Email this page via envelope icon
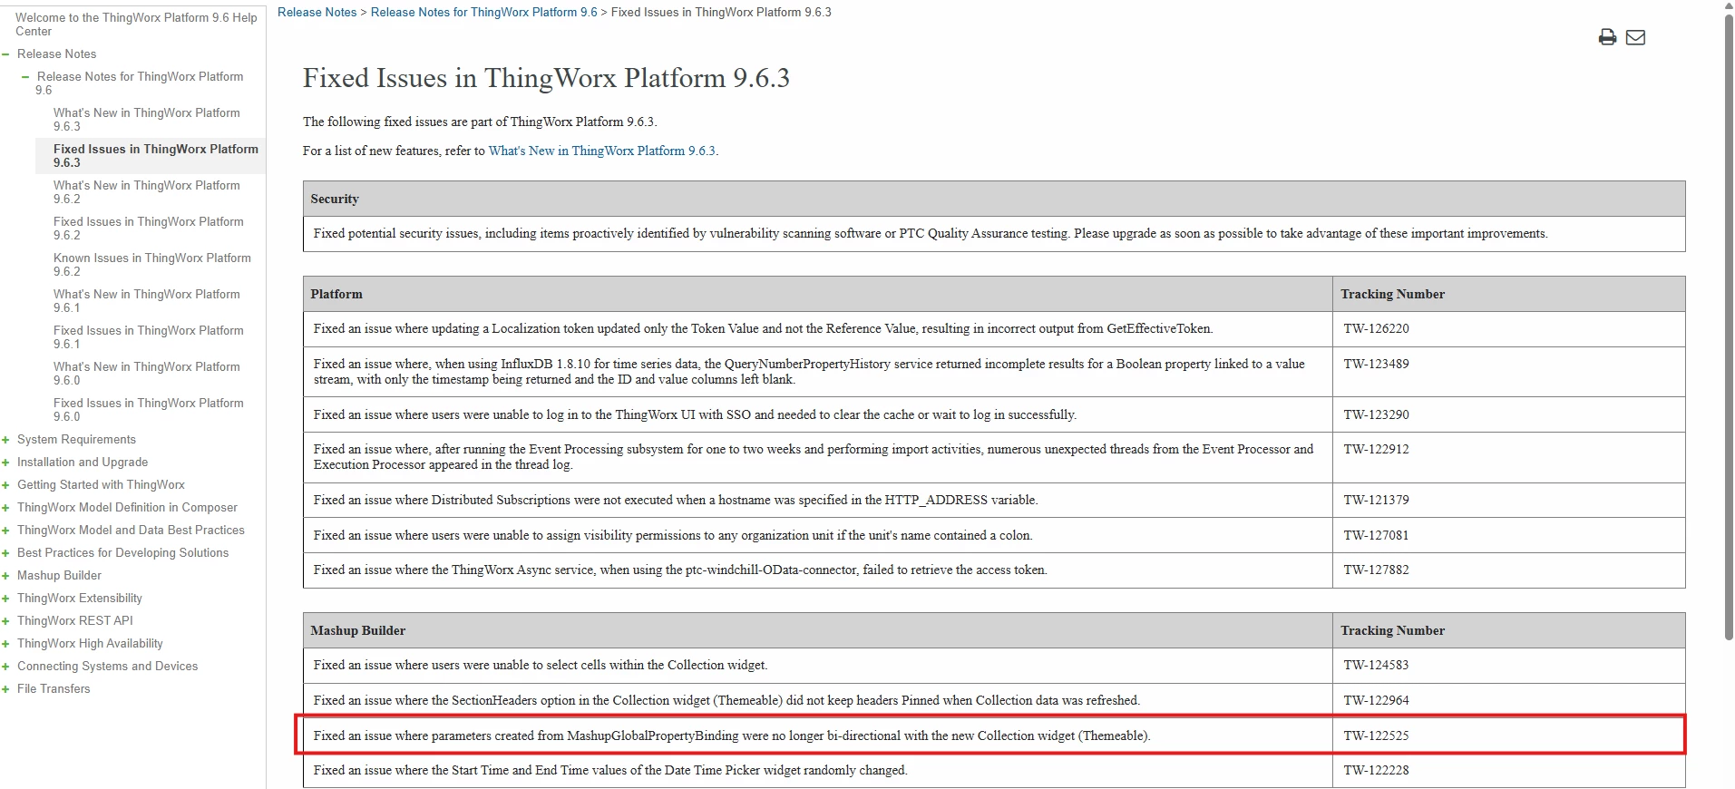1735x789 pixels. pos(1635,37)
